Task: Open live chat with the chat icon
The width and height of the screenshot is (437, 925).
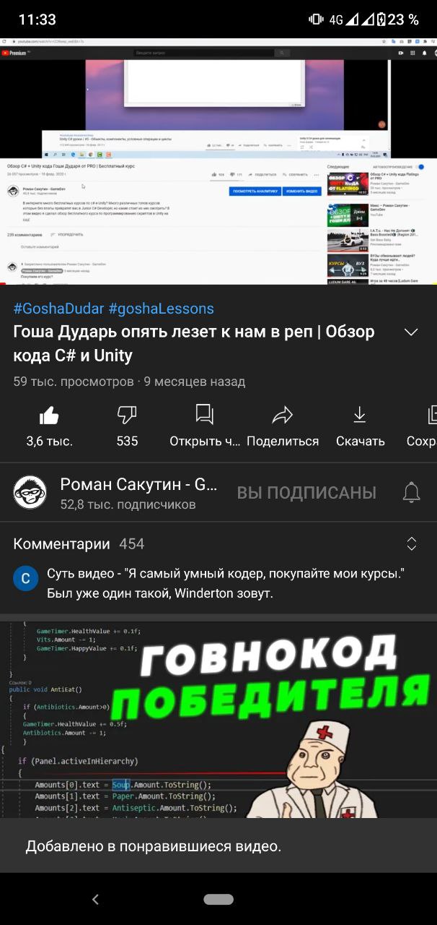Action: click(x=205, y=415)
